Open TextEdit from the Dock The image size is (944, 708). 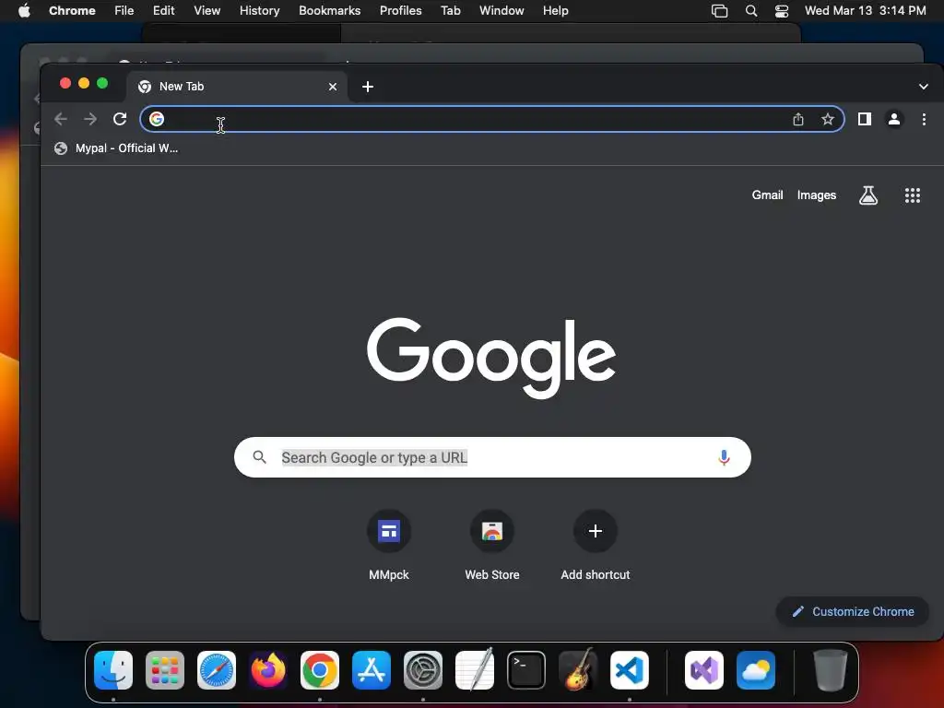475,670
